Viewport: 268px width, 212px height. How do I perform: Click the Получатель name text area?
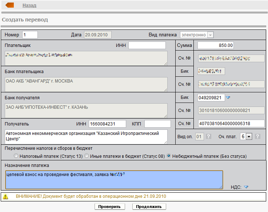pos(86,137)
